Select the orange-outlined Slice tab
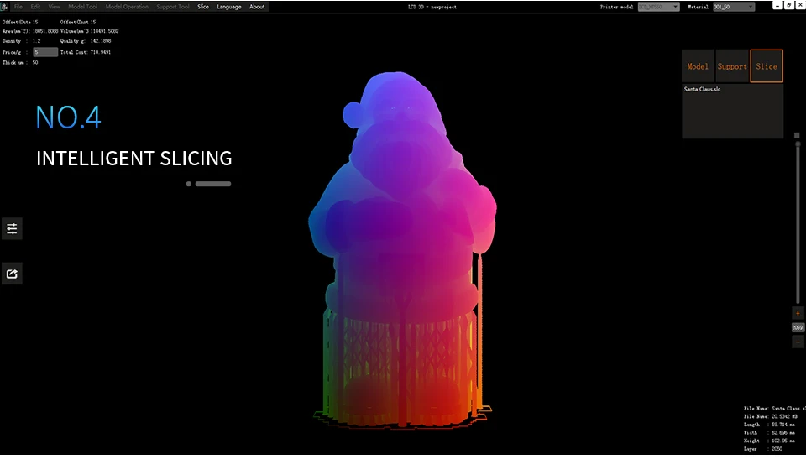The width and height of the screenshot is (806, 475). point(767,65)
